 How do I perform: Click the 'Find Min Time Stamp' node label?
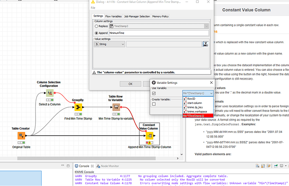pyautogui.click(x=78, y=119)
